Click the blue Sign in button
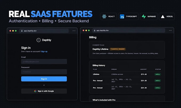Viewport: 181px width, 108px height. click(44, 79)
